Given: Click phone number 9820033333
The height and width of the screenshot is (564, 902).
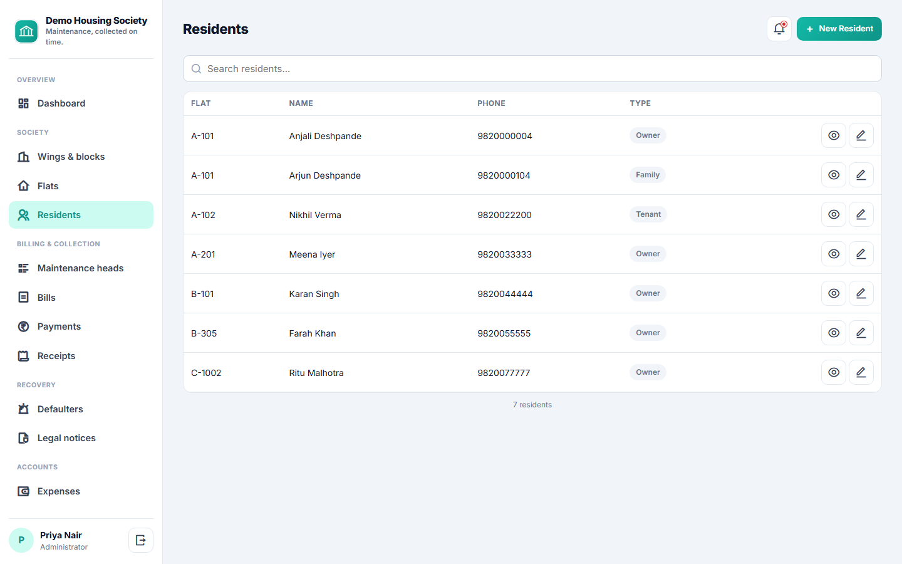Looking at the screenshot, I should (x=504, y=254).
